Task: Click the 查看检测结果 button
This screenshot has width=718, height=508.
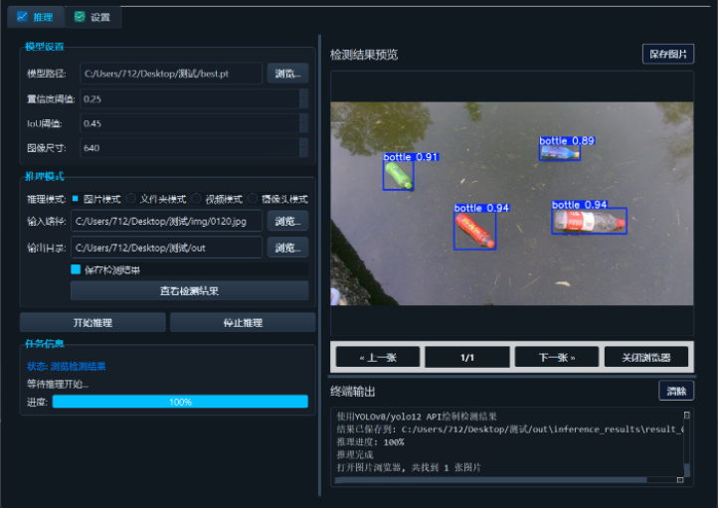Action: [190, 290]
